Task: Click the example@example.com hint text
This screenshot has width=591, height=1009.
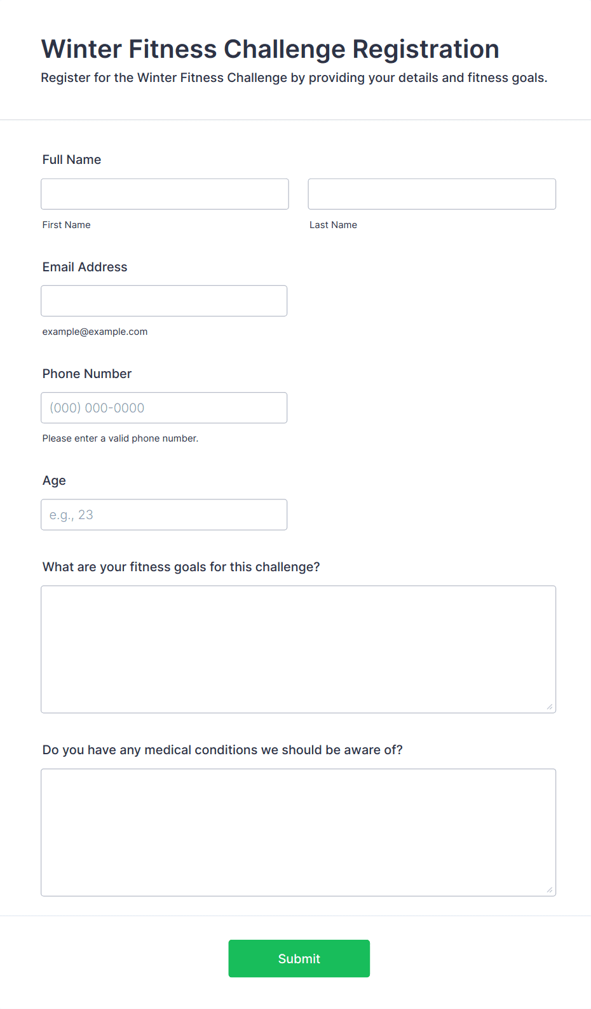Action: [x=95, y=332]
